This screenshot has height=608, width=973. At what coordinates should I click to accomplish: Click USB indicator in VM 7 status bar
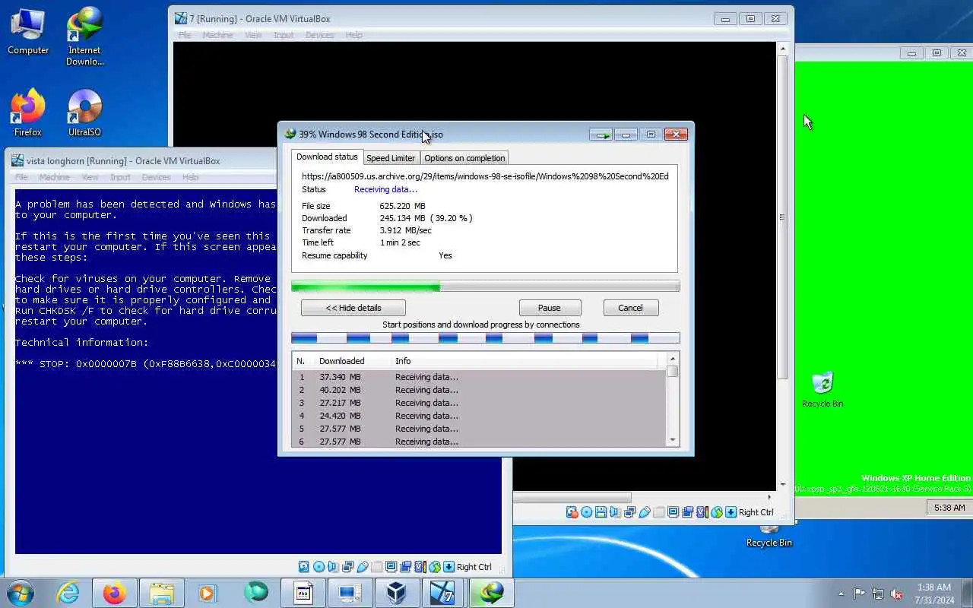point(645,512)
